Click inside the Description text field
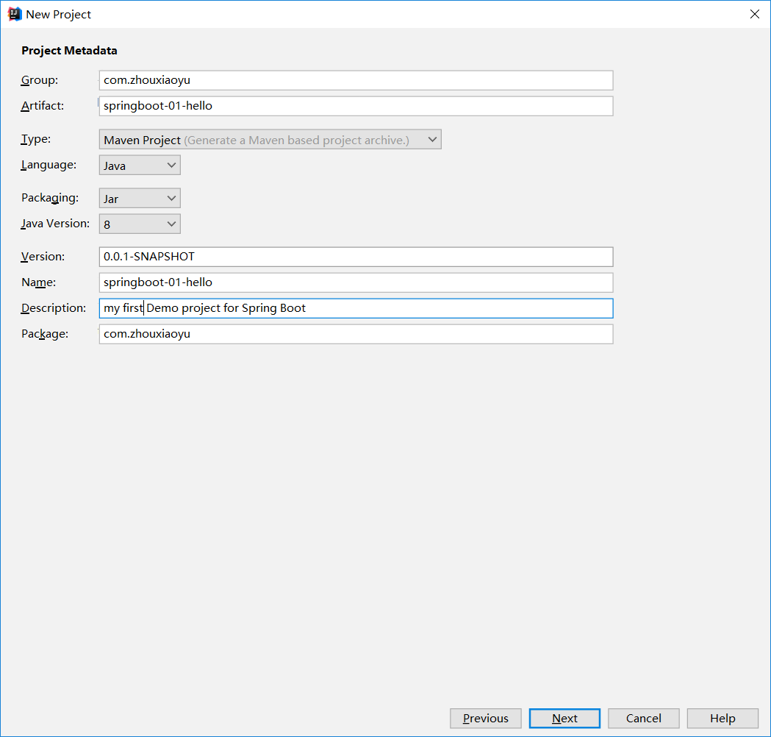 (356, 308)
